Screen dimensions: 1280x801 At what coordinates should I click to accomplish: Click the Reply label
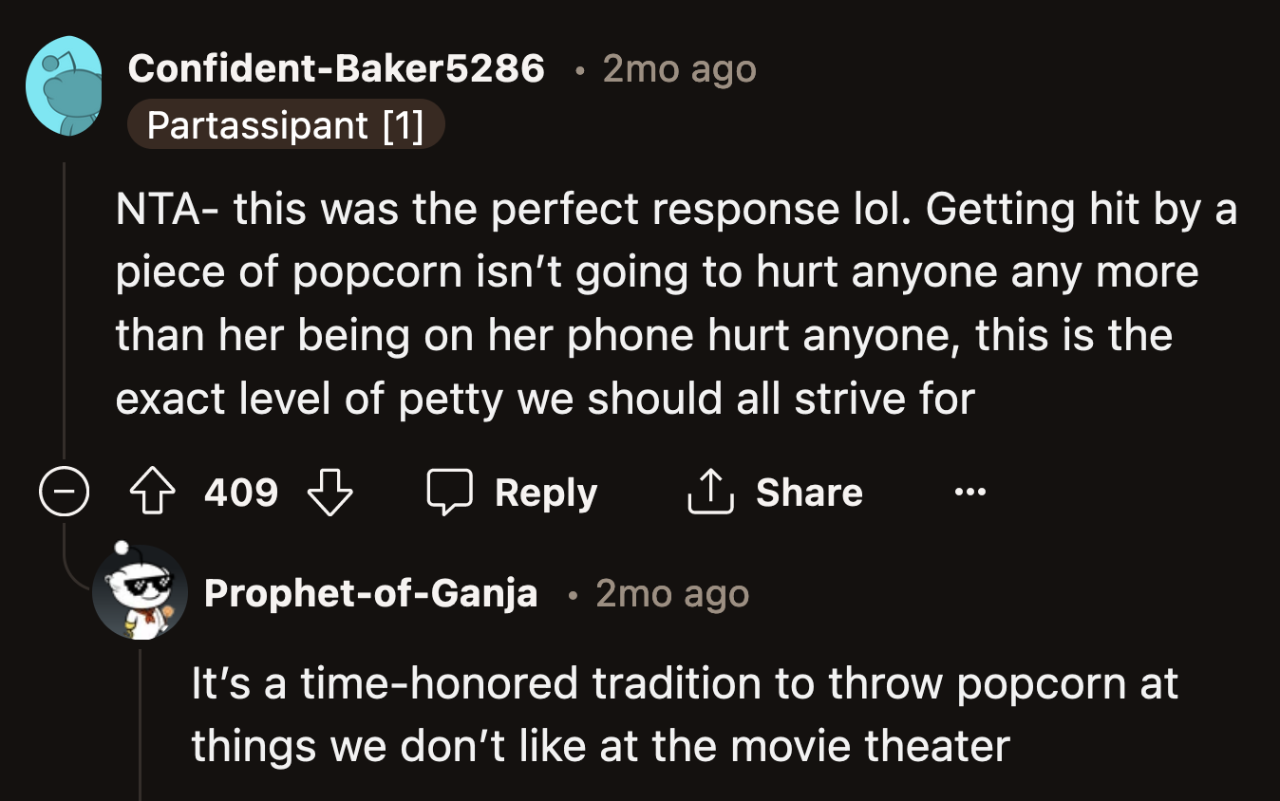point(544,492)
